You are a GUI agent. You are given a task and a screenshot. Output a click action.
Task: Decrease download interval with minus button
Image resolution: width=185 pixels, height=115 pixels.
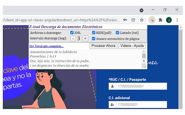pos(73,39)
